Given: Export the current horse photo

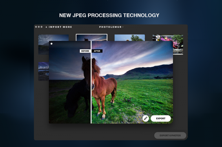Looking at the screenshot, I should click(161, 118).
